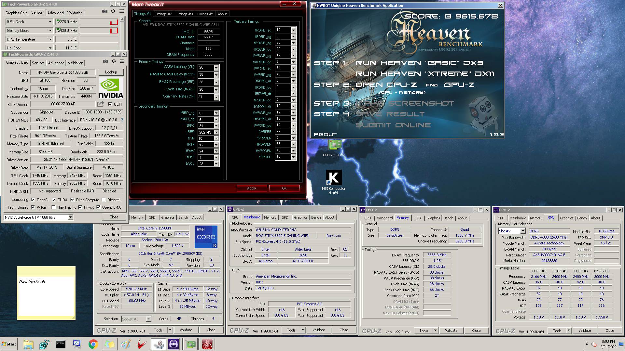Open the tRFC dropdown in Mem TweakIt
Viewport: 625px width, 351px height.
pos(216,126)
